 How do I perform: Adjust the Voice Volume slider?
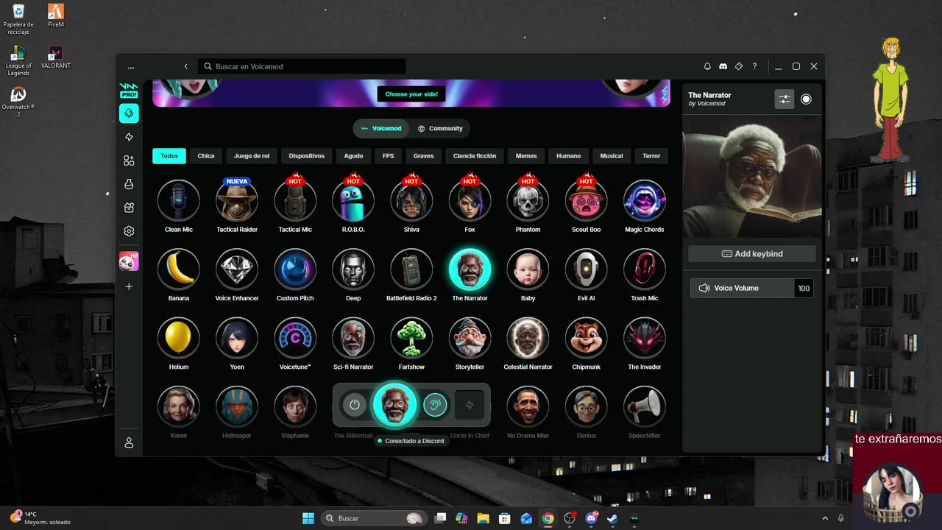click(743, 288)
